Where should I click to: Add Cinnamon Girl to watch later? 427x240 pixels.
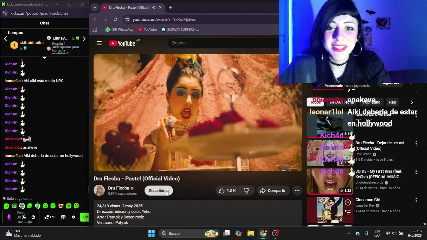[x=348, y=202]
